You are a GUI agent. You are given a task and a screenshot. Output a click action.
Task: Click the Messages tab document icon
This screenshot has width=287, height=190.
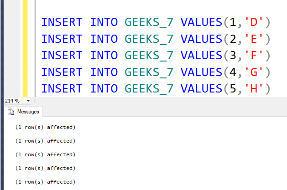[x=11, y=111]
